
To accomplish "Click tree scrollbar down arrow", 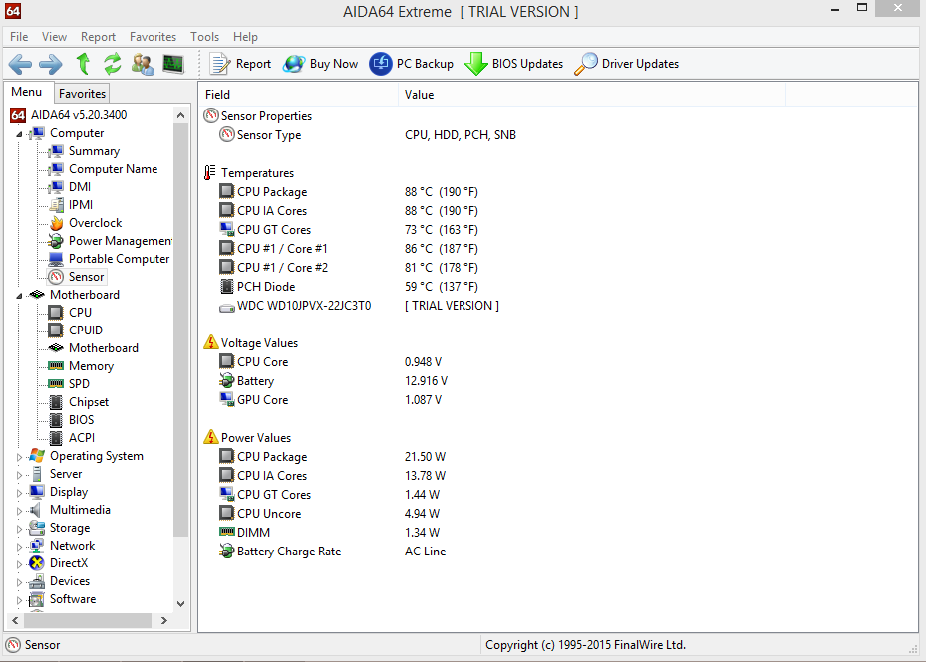I will pyautogui.click(x=180, y=604).
